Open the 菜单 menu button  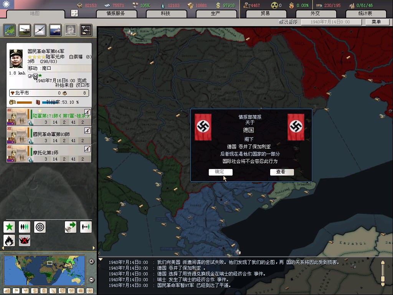[x=377, y=22]
